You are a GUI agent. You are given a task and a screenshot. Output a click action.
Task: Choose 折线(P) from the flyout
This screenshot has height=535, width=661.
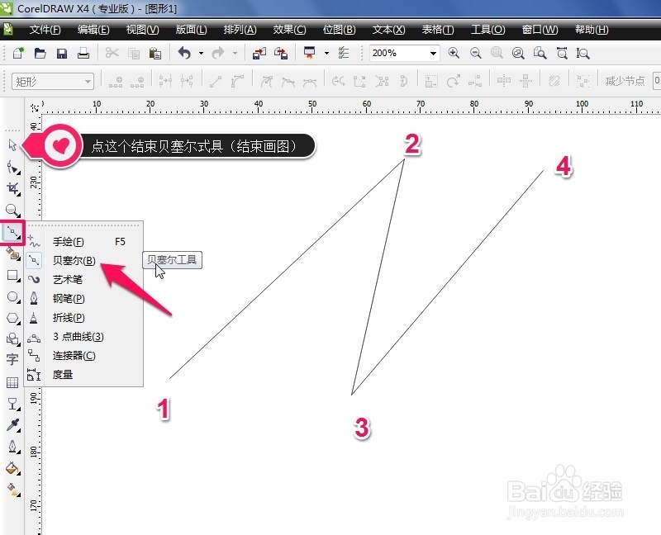[x=84, y=317]
